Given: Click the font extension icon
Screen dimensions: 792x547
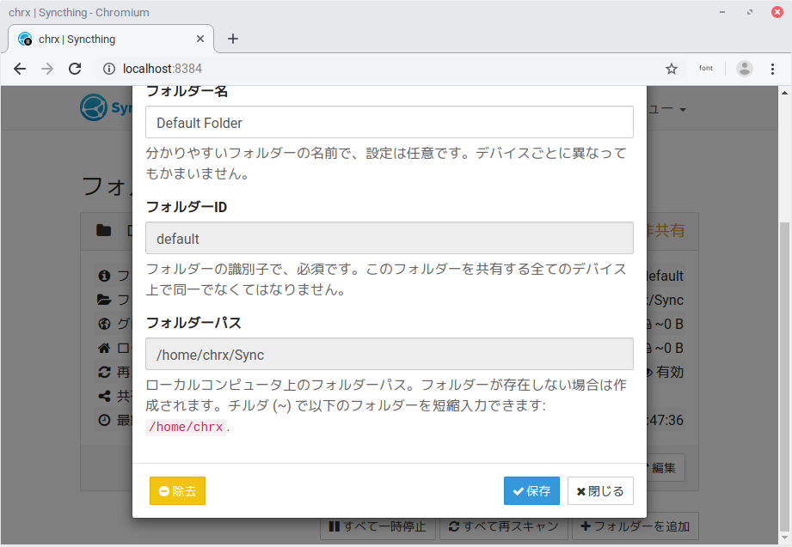Looking at the screenshot, I should [x=705, y=69].
